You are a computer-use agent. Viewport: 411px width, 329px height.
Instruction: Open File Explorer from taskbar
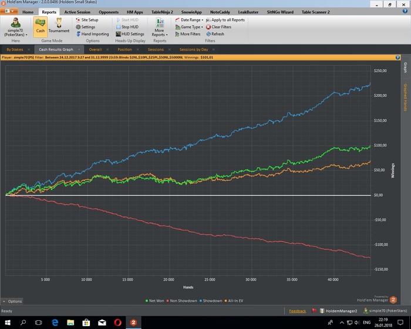[x=70, y=322]
